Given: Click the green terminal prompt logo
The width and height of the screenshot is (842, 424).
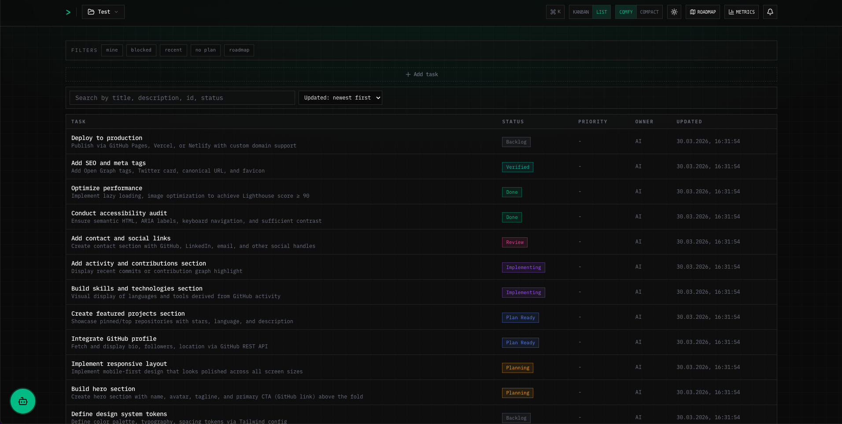Looking at the screenshot, I should click(68, 12).
